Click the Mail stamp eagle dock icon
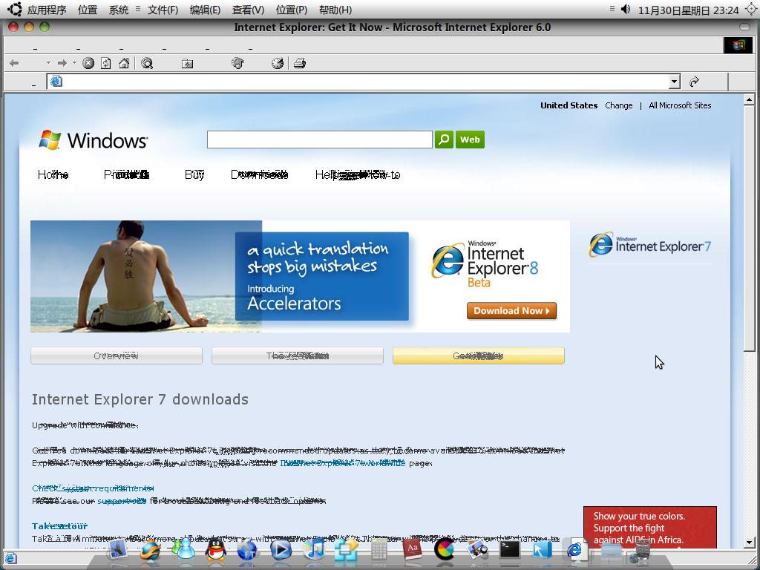The height and width of the screenshot is (570, 760). point(117,550)
